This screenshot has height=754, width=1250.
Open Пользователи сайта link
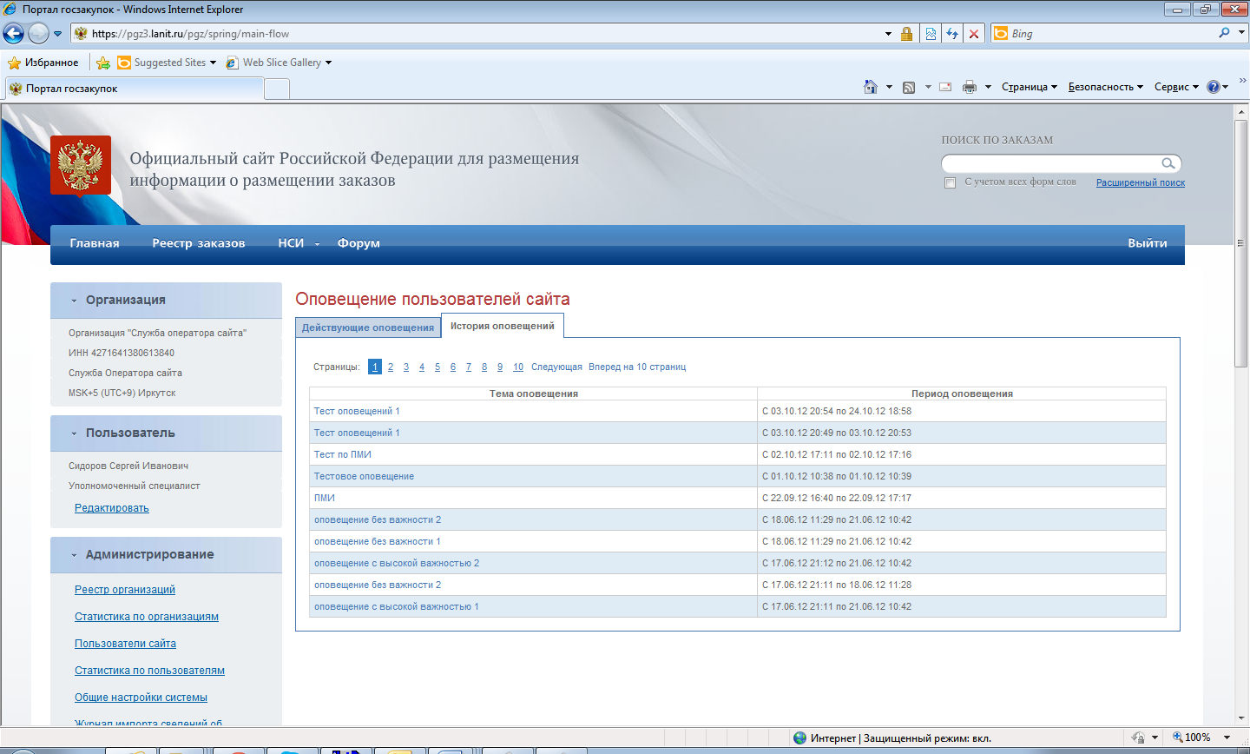tap(125, 644)
